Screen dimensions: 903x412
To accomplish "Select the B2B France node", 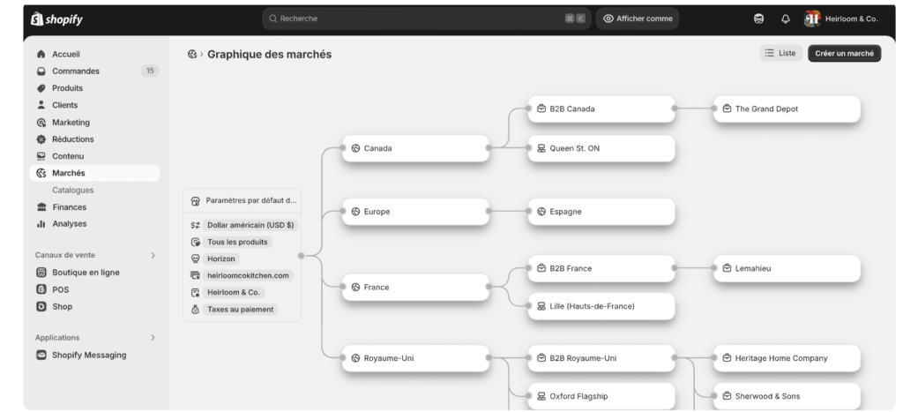I will pyautogui.click(x=601, y=268).
